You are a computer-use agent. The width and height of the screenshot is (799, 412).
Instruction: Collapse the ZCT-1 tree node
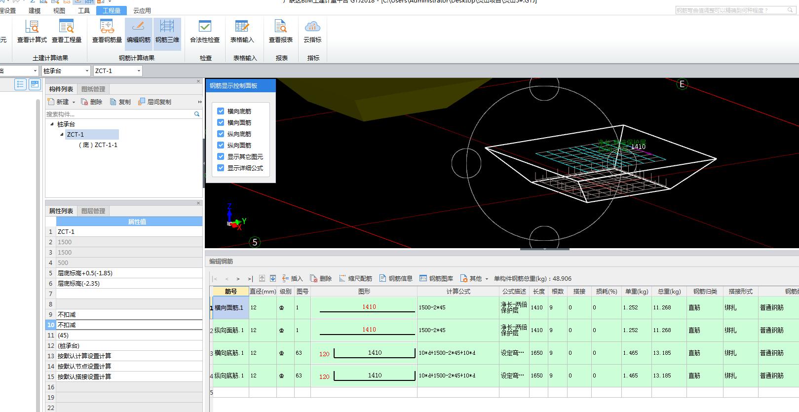point(62,135)
